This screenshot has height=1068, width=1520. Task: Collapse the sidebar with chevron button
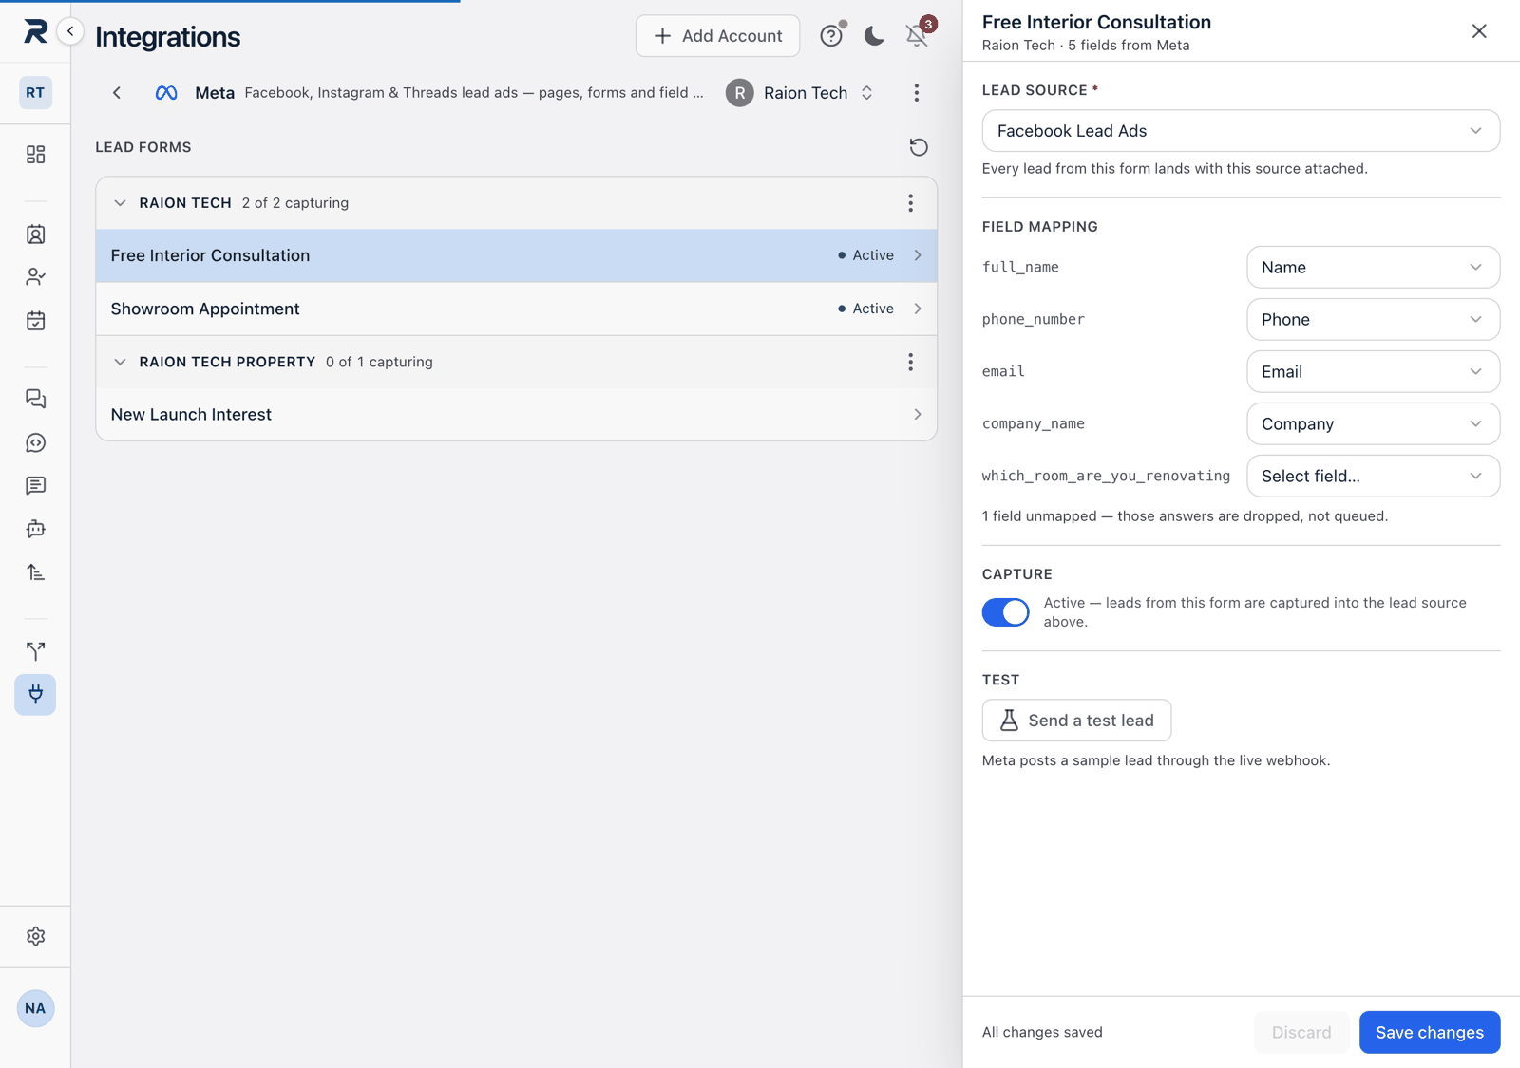pos(70,31)
